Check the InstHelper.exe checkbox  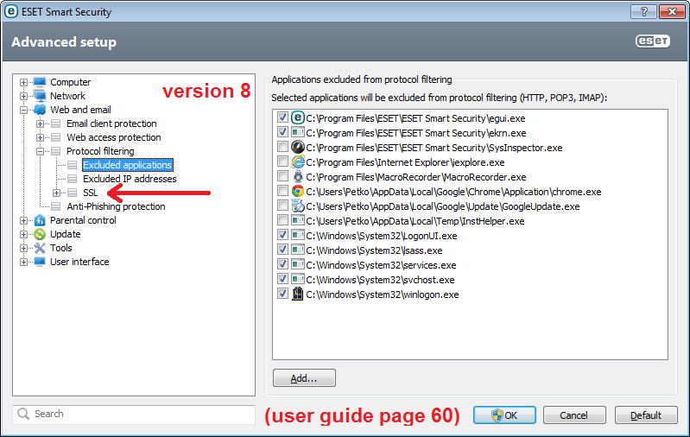(x=282, y=220)
